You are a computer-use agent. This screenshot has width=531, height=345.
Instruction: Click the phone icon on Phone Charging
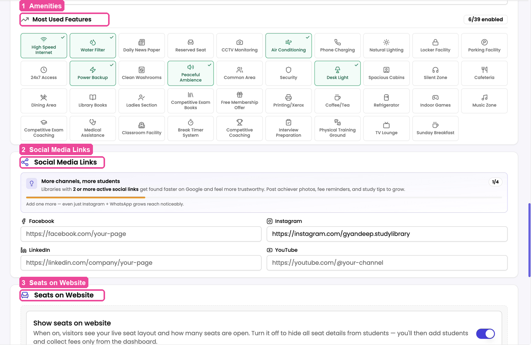click(x=338, y=42)
